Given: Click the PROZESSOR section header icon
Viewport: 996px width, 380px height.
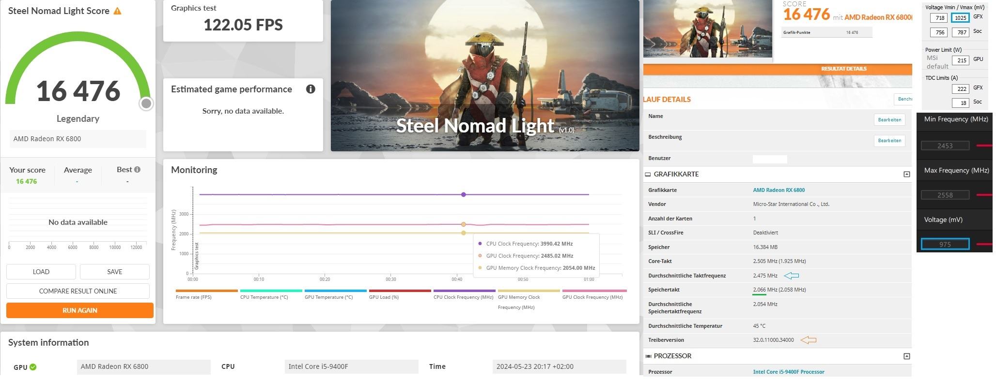Looking at the screenshot, I should (x=648, y=356).
